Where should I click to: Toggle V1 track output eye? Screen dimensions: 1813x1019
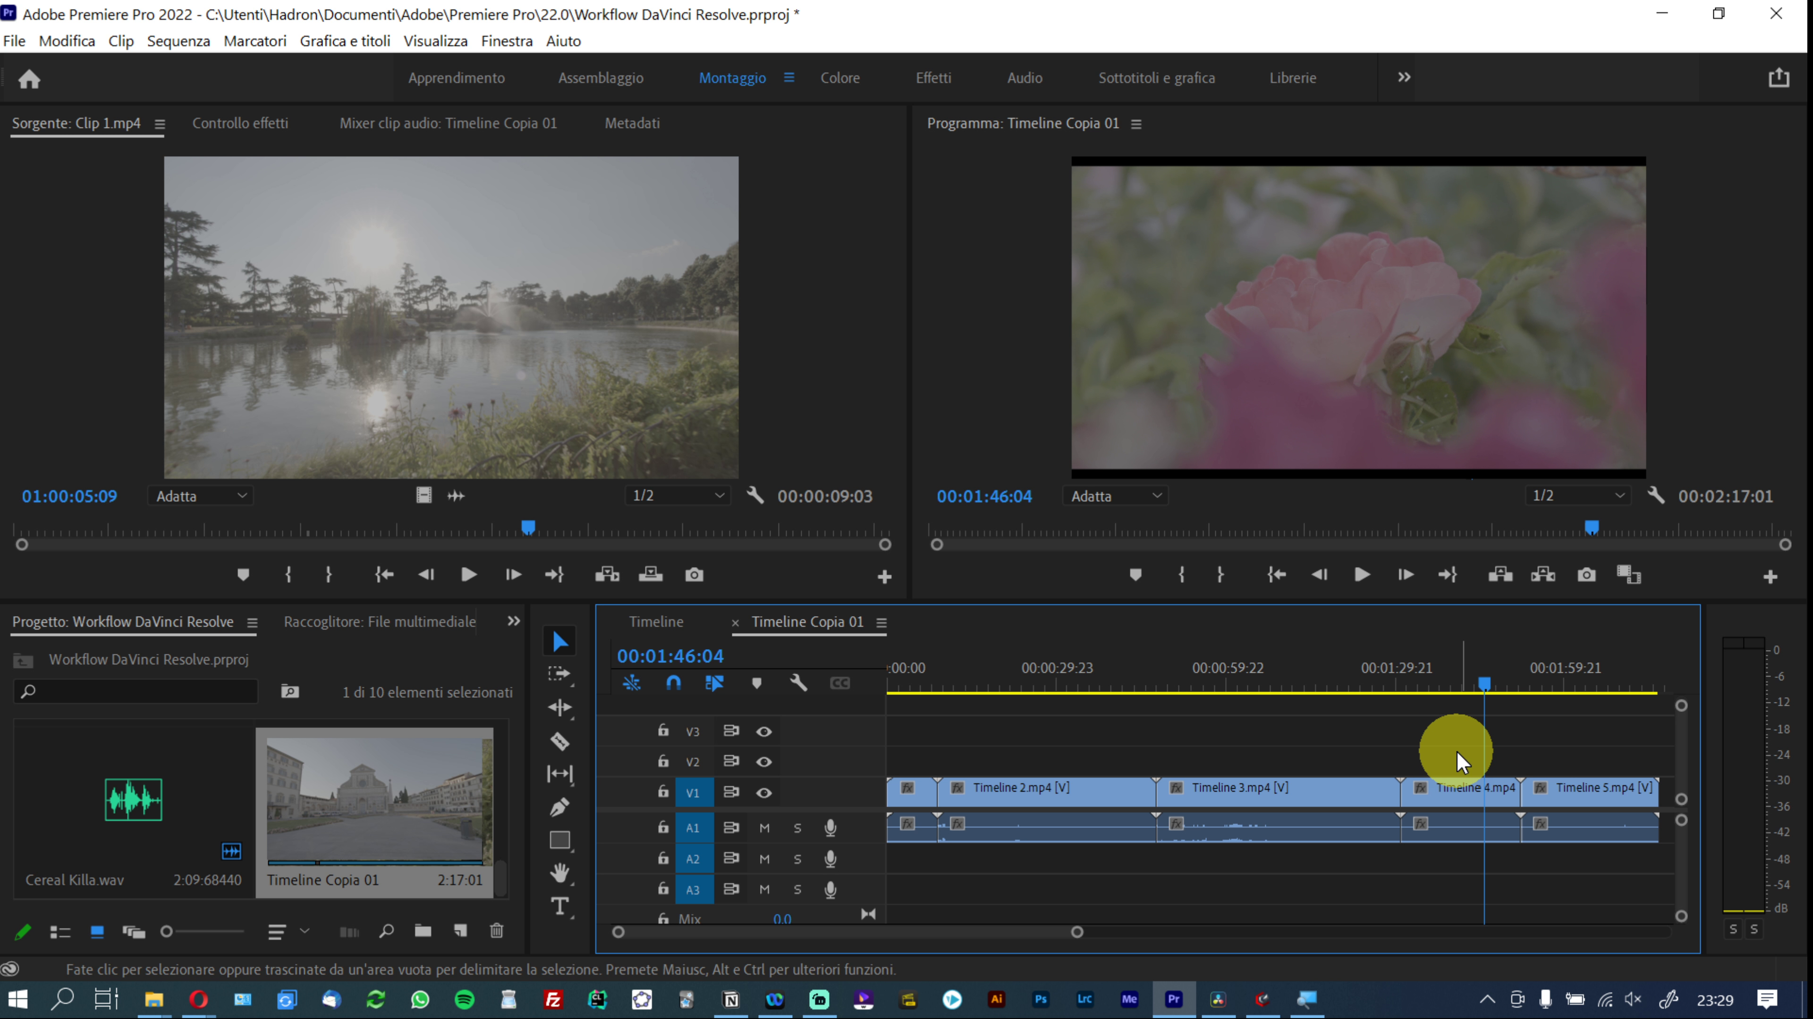763,793
